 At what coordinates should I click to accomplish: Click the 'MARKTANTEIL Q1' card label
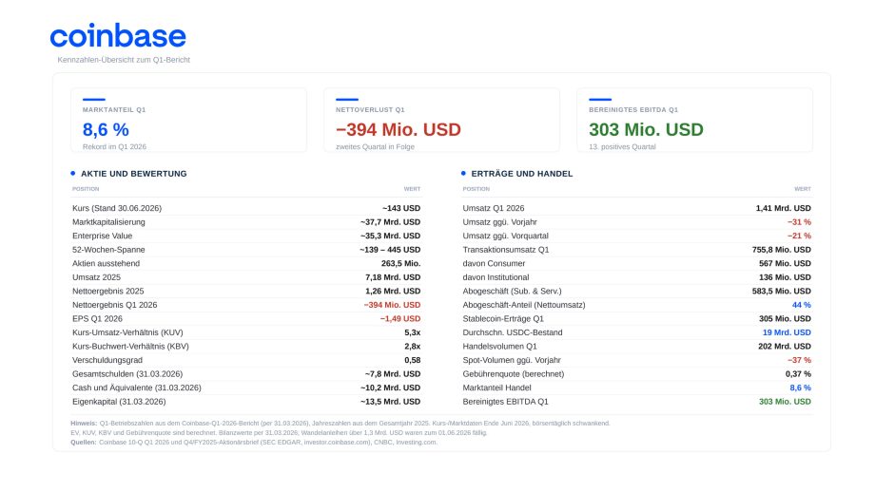[114, 110]
